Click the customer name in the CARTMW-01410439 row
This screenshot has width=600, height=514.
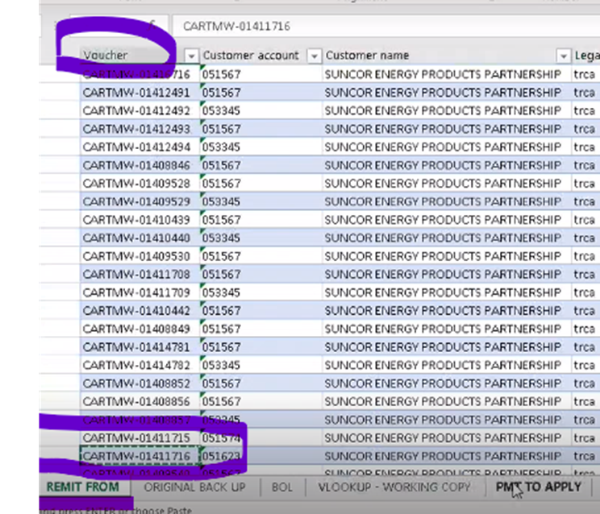[x=447, y=220]
